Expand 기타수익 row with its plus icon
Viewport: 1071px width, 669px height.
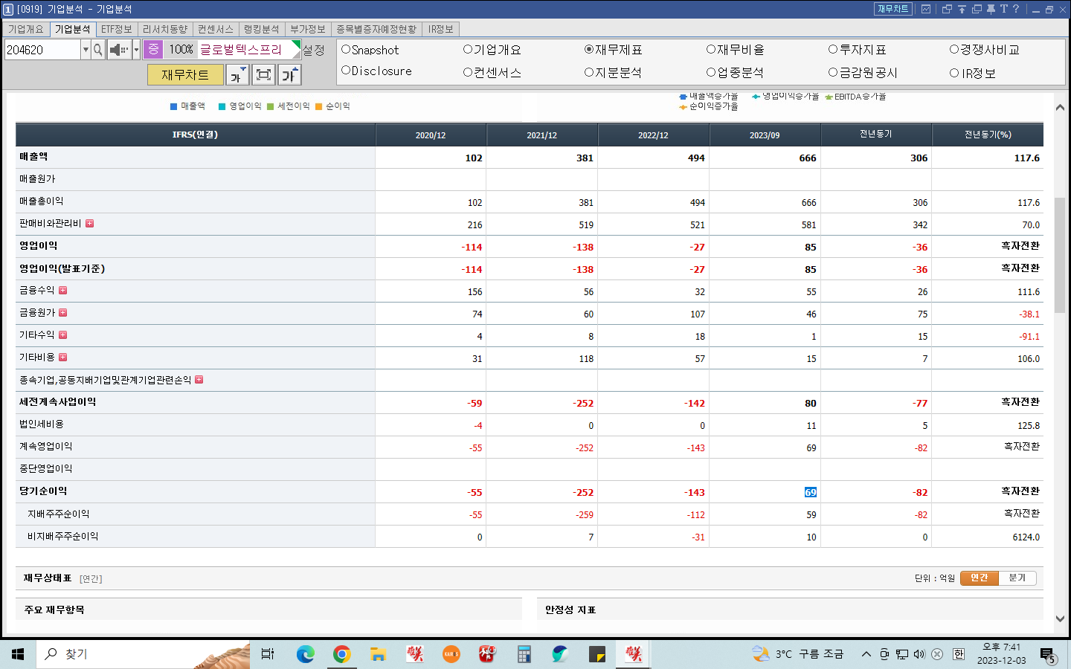(x=62, y=334)
